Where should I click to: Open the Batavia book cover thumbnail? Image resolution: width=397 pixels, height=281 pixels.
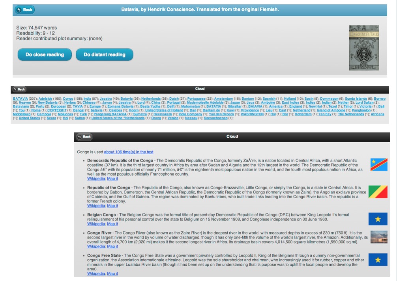(x=363, y=48)
